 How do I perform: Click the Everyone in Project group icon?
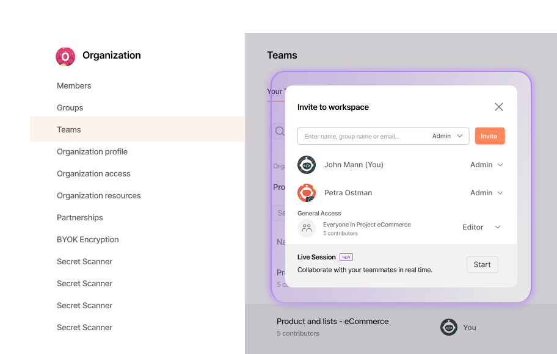[x=307, y=228]
